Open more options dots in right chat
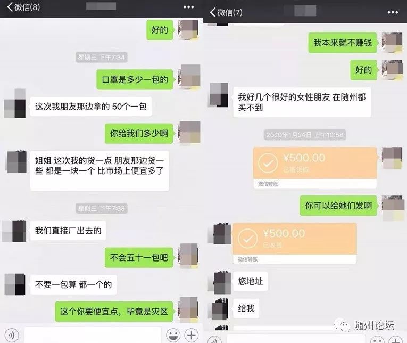The width and height of the screenshot is (407, 343). 393,12
